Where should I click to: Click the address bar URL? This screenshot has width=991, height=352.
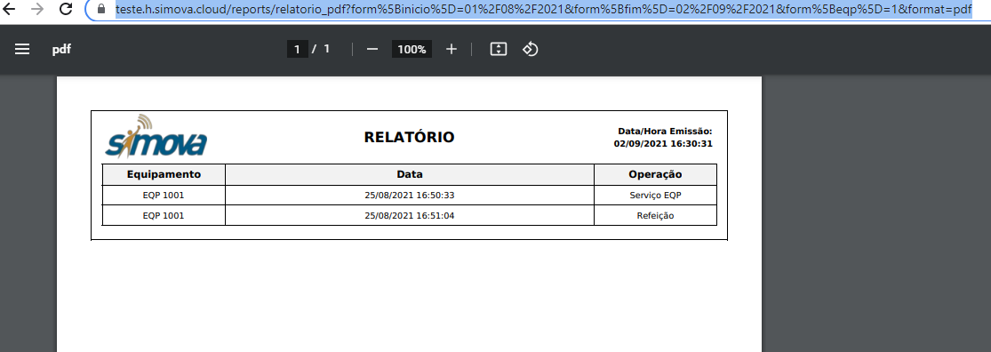(x=544, y=10)
